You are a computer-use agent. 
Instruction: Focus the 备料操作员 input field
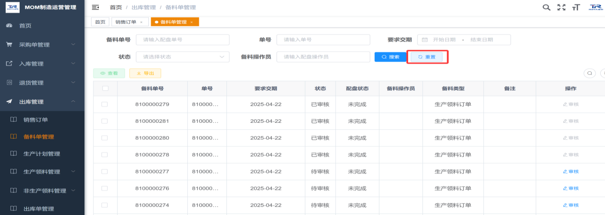tap(323, 57)
